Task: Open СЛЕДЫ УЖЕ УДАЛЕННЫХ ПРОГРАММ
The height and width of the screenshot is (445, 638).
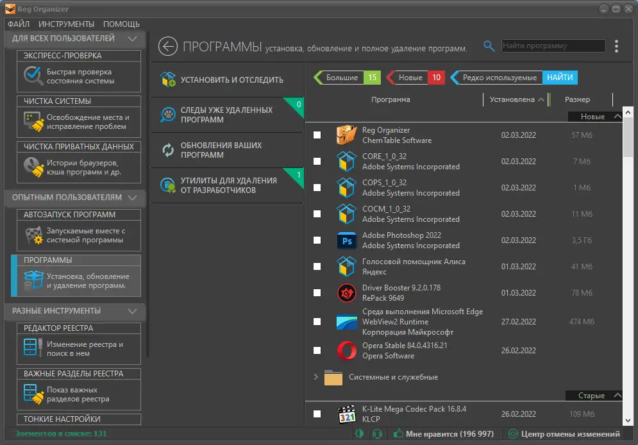Action: (x=227, y=115)
